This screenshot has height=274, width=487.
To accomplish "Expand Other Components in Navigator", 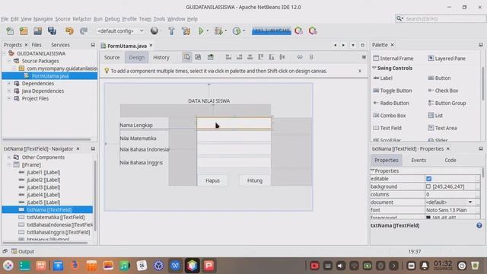I will [x=9, y=158].
